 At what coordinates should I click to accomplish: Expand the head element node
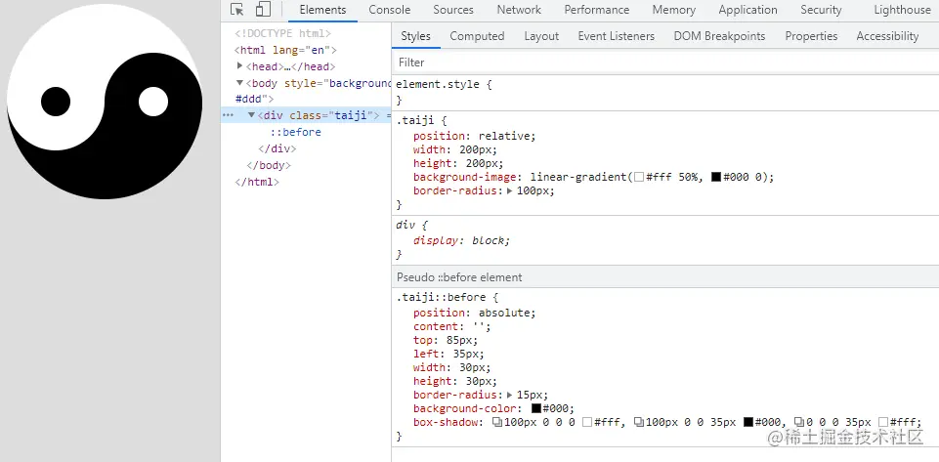pyautogui.click(x=240, y=65)
